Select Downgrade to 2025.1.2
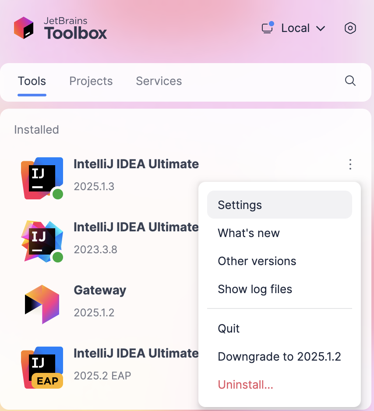The height and width of the screenshot is (411, 374). [x=279, y=356]
